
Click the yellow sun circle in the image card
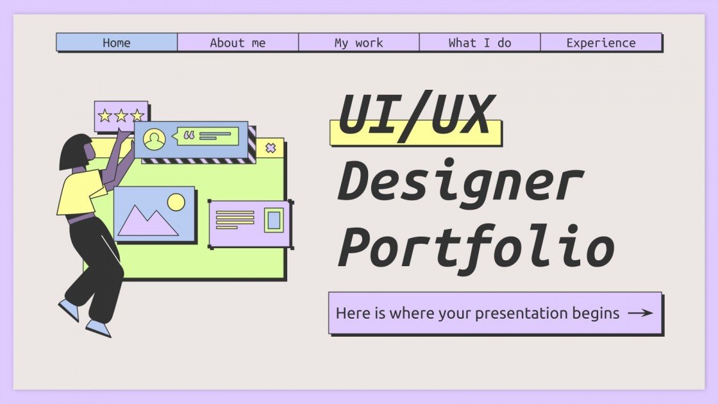(174, 202)
